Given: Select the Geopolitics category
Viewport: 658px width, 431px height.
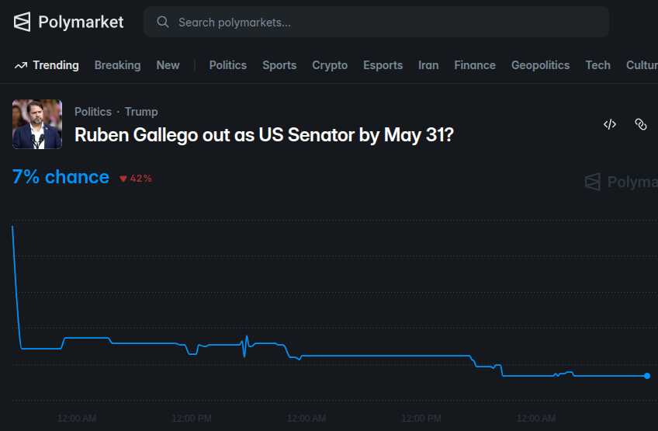Looking at the screenshot, I should tap(540, 65).
